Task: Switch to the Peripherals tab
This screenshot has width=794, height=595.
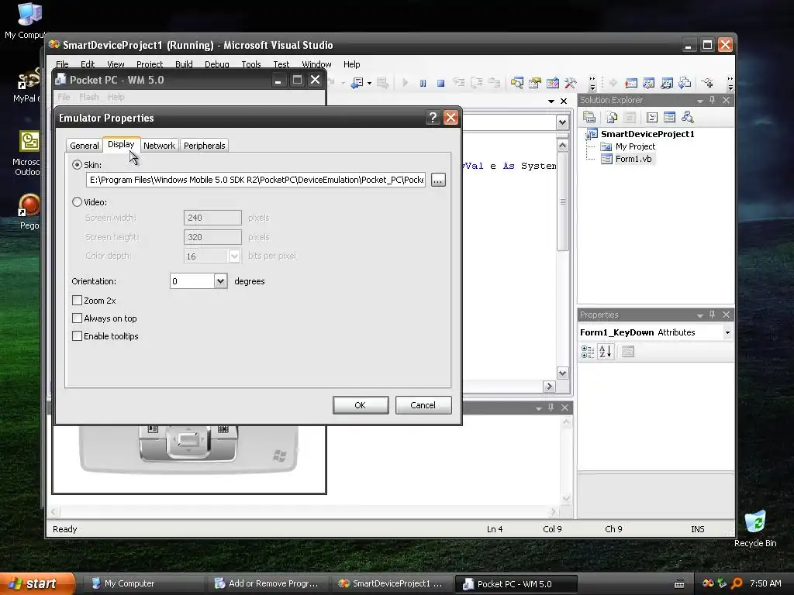Action: click(x=204, y=145)
